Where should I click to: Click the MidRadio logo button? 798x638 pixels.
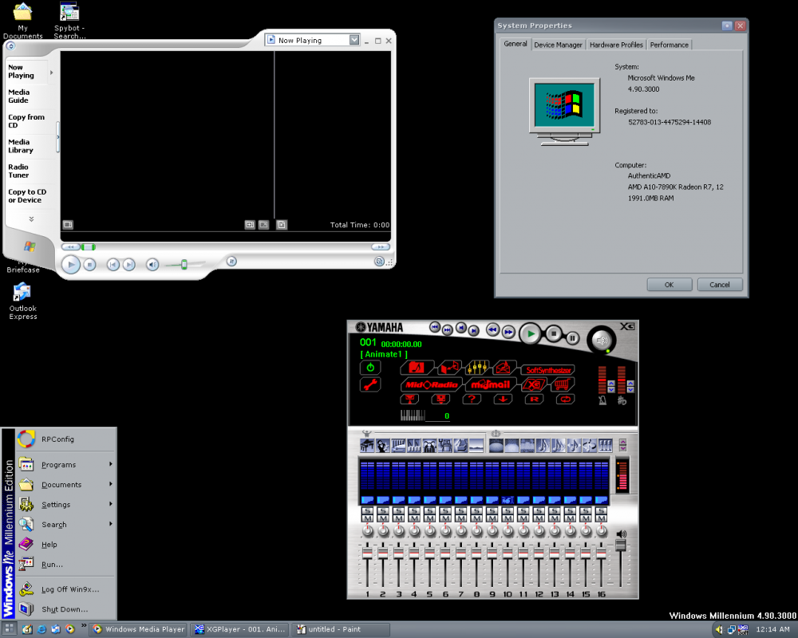point(431,384)
